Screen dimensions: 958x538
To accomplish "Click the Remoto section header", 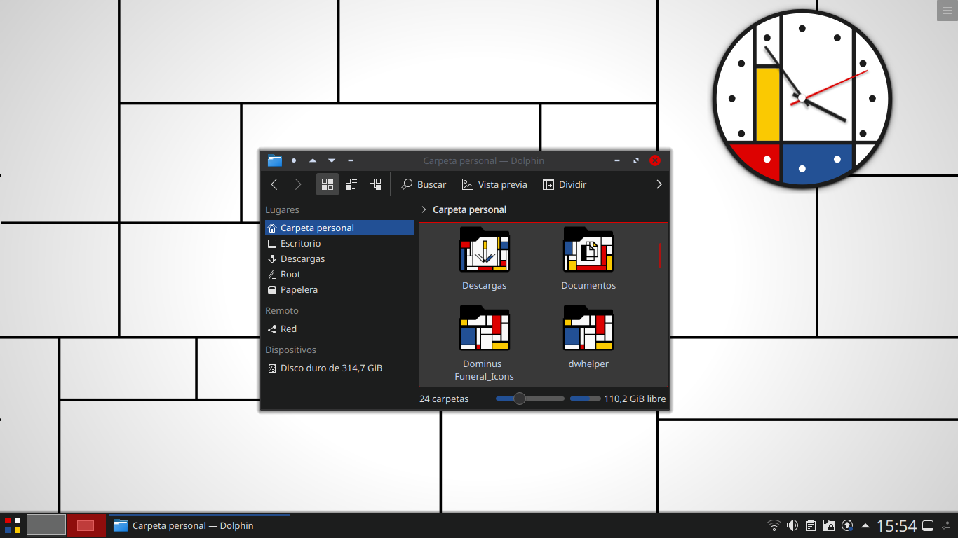I will coord(282,310).
